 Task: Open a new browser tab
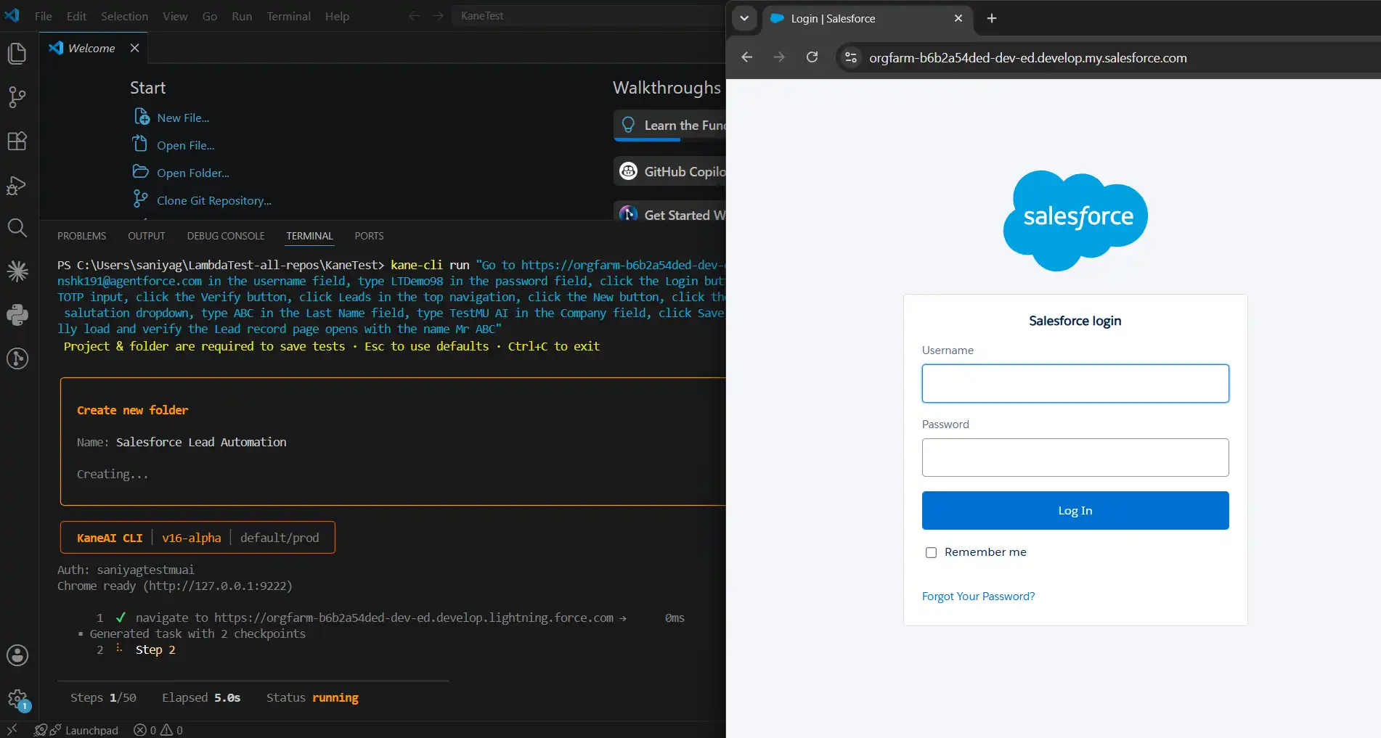click(992, 18)
